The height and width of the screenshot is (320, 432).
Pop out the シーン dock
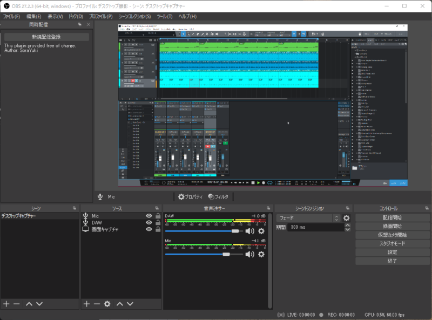[75, 208]
